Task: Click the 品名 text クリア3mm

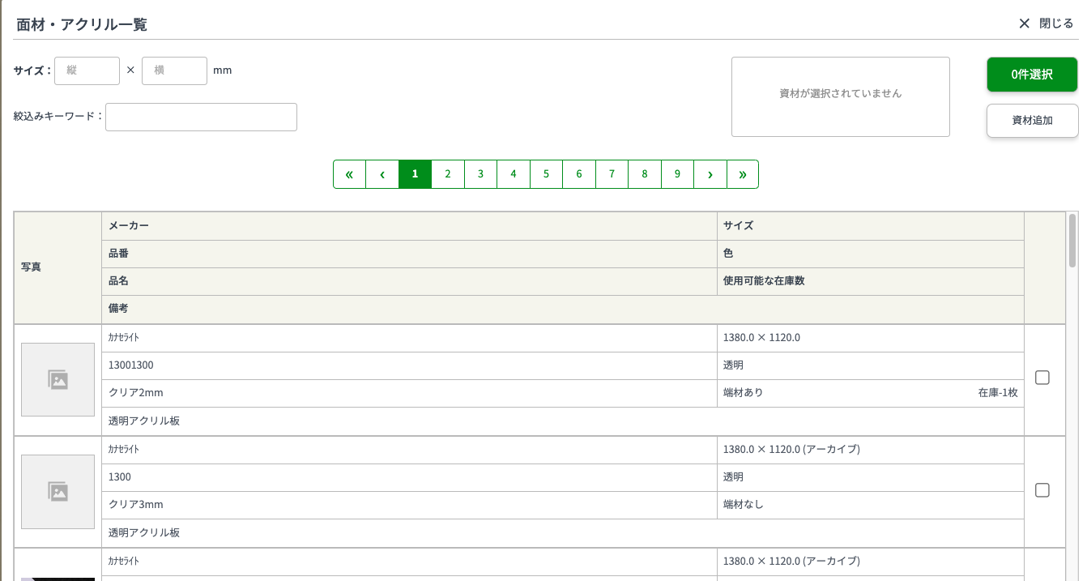Action: click(136, 505)
